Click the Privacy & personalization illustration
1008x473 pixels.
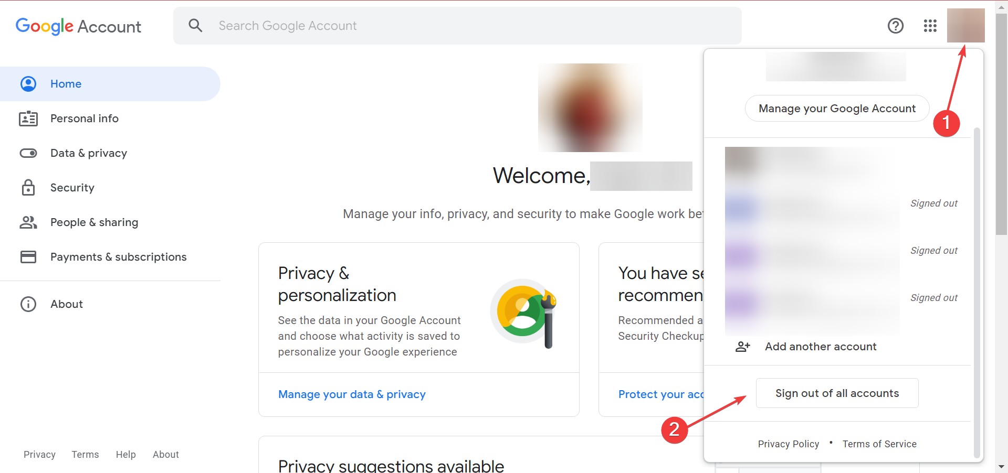[523, 313]
